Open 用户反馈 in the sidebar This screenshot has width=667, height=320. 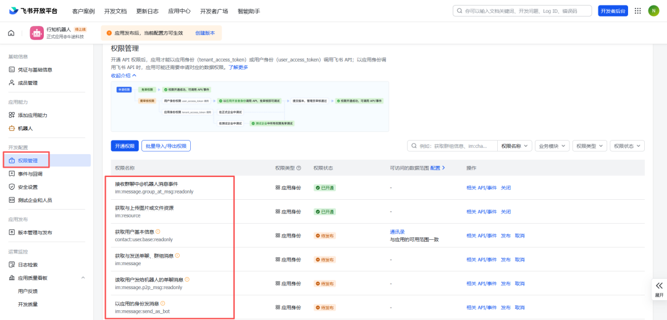[x=28, y=291]
